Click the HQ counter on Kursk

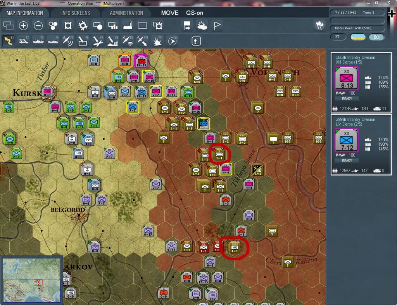coord(47,91)
